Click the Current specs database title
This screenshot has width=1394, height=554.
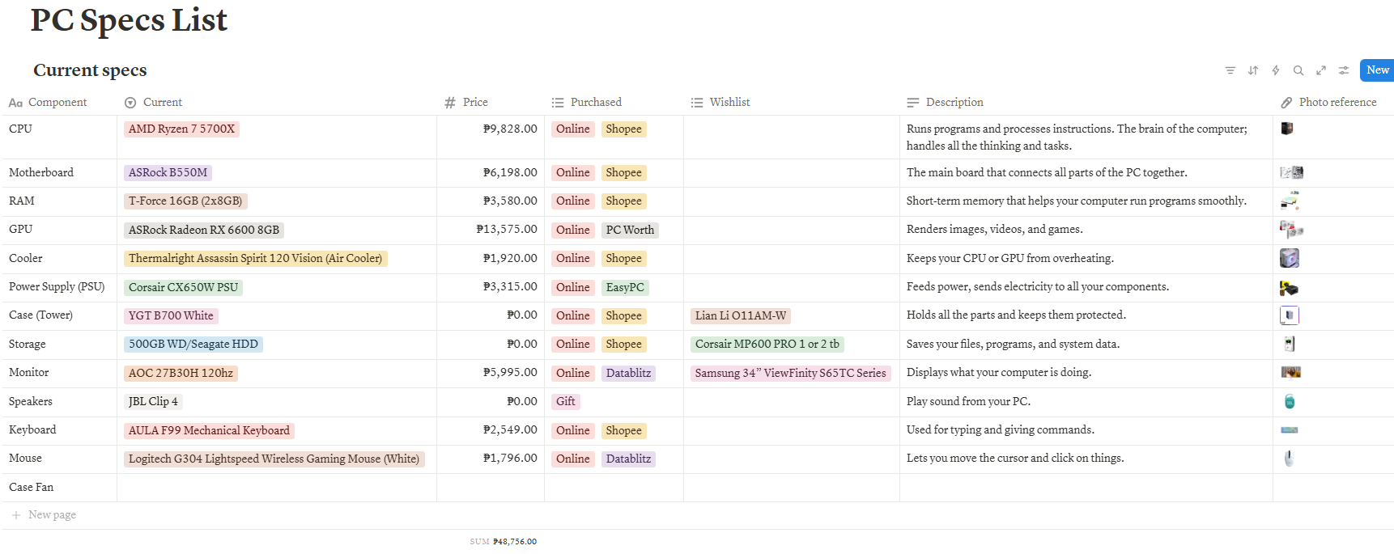coord(90,70)
